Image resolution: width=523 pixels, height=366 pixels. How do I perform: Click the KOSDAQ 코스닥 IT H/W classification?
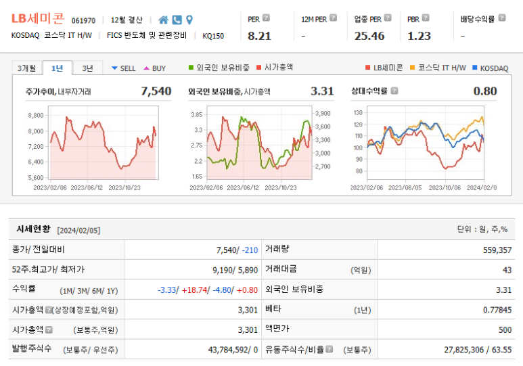coord(51,35)
